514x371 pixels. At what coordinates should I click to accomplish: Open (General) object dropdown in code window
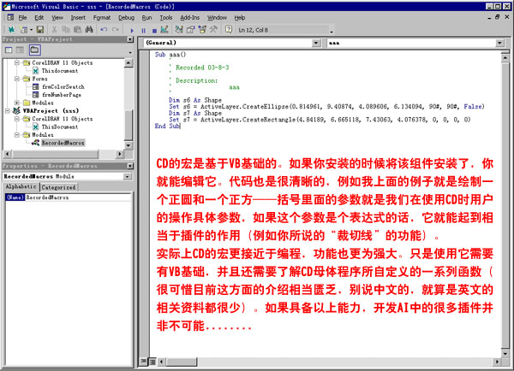pos(315,43)
